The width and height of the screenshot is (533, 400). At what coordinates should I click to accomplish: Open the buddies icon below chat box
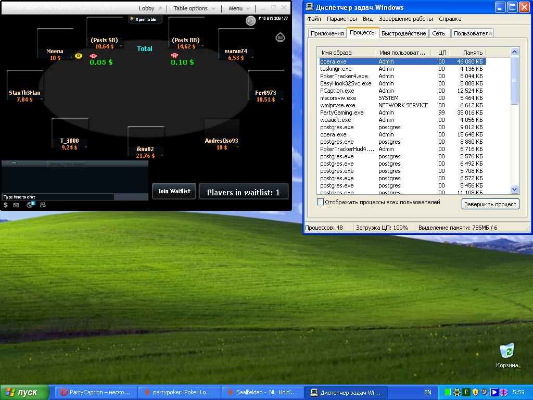[x=43, y=205]
